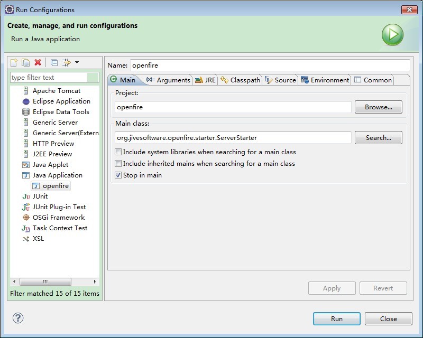Select Apache Tomcat configuration type
Screen dimensions: 423x338
(56, 91)
